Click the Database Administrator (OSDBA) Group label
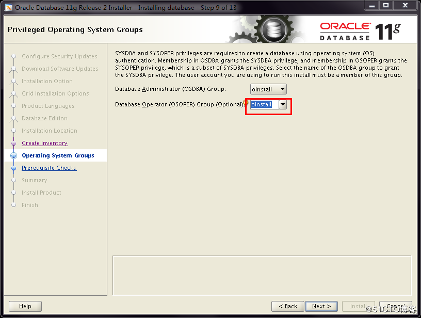Screen dimensions: 421x318 pyautogui.click(x=170, y=89)
